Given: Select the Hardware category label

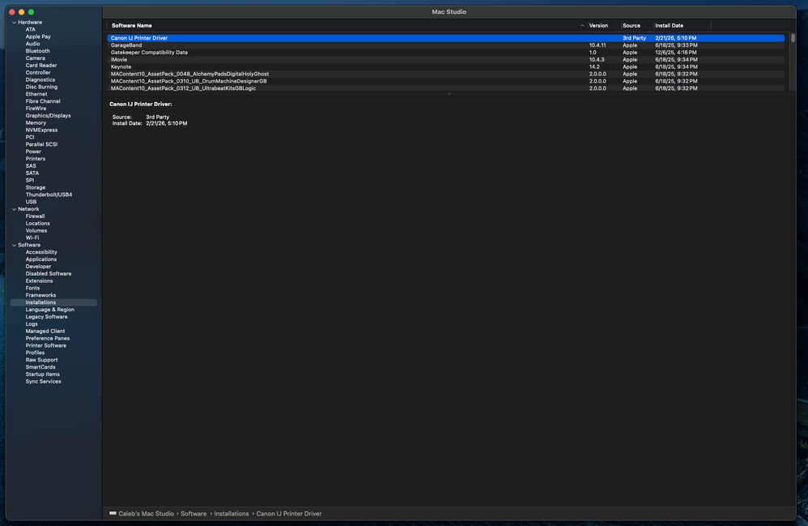Looking at the screenshot, I should (30, 23).
